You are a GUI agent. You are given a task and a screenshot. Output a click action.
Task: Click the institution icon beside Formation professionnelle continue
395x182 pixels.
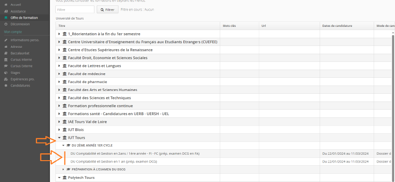[x=64, y=106]
